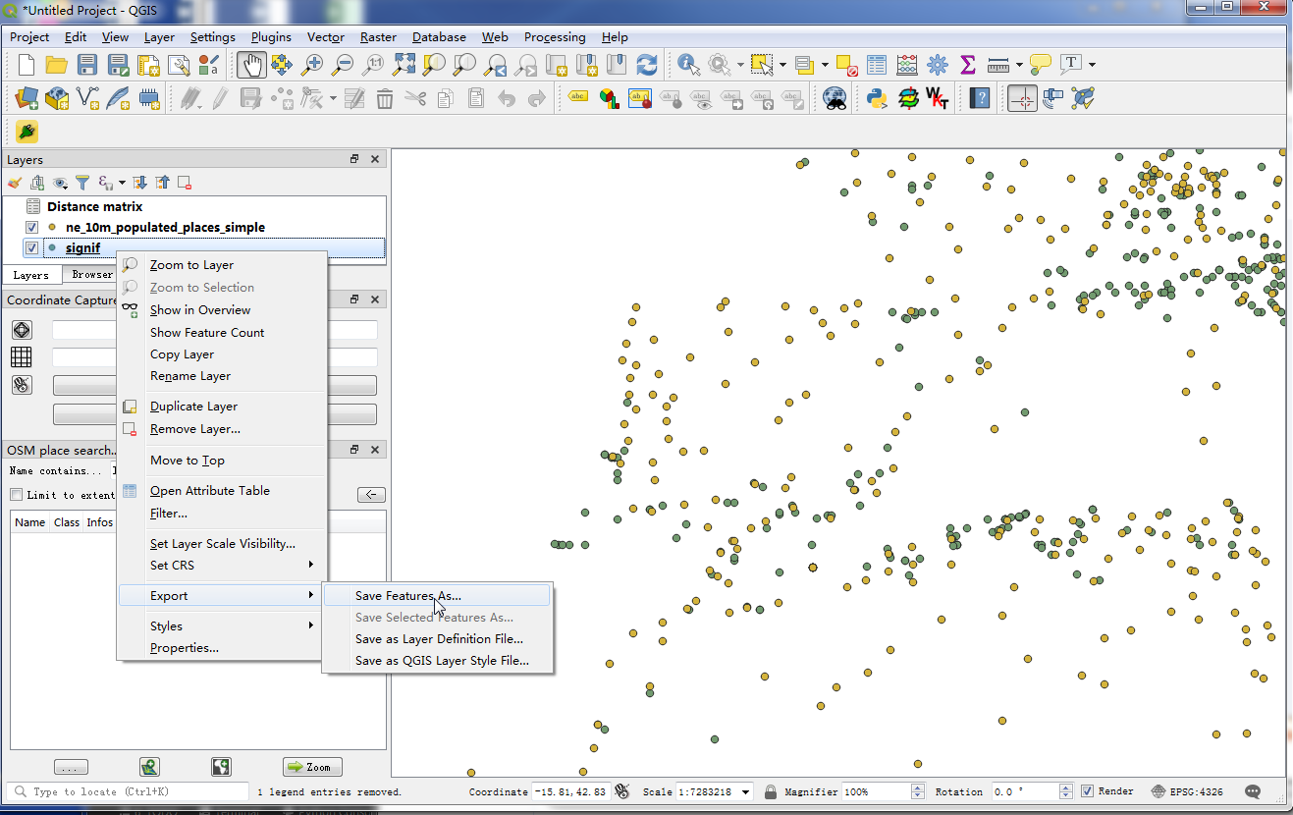This screenshot has height=815, width=1293.
Task: Toggle the scale lock icon
Action: 771,791
